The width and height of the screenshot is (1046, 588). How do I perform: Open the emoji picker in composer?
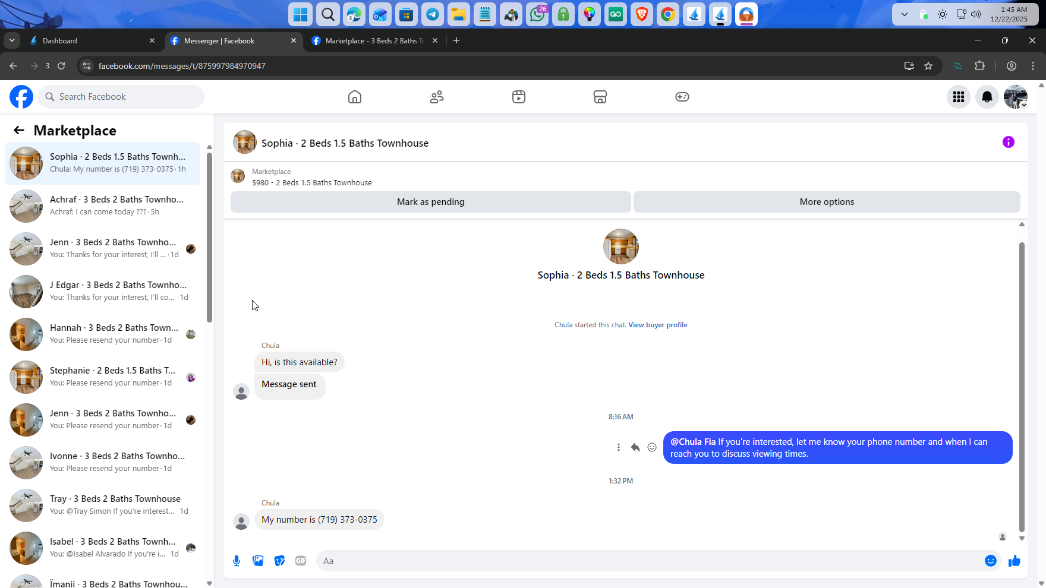pos(991,561)
